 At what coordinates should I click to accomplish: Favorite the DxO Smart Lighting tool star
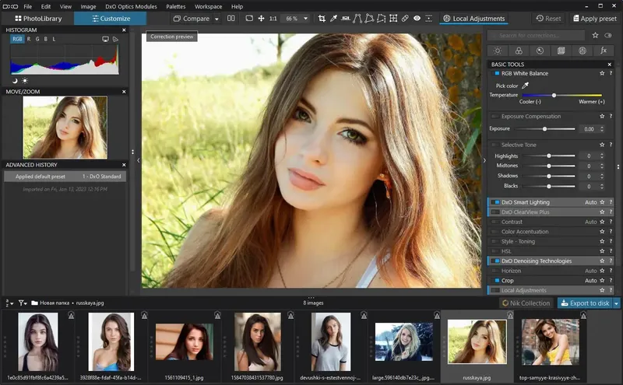(600, 202)
